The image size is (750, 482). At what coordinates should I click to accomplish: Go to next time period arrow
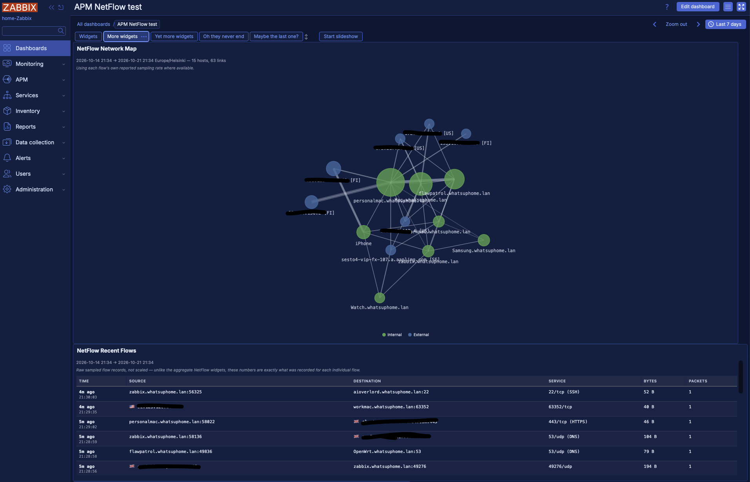[x=698, y=24]
